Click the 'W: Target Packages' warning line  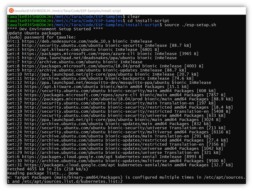[x=126, y=178]
